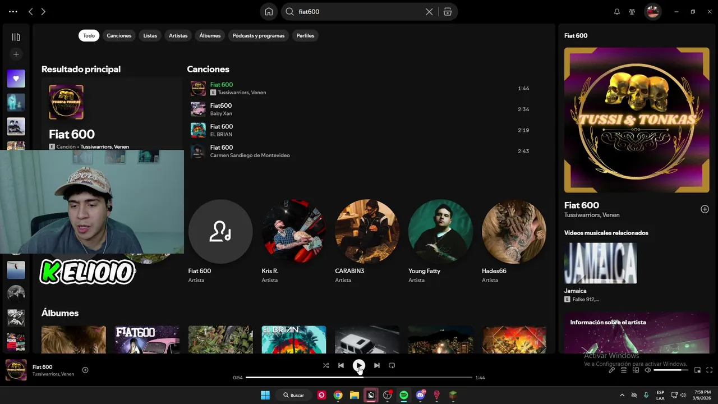
Task: Skip to previous track
Action: pyautogui.click(x=340, y=365)
